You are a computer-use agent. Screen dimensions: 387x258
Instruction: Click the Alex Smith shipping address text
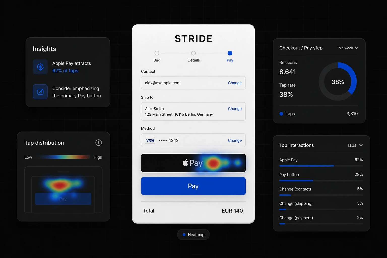179,111
